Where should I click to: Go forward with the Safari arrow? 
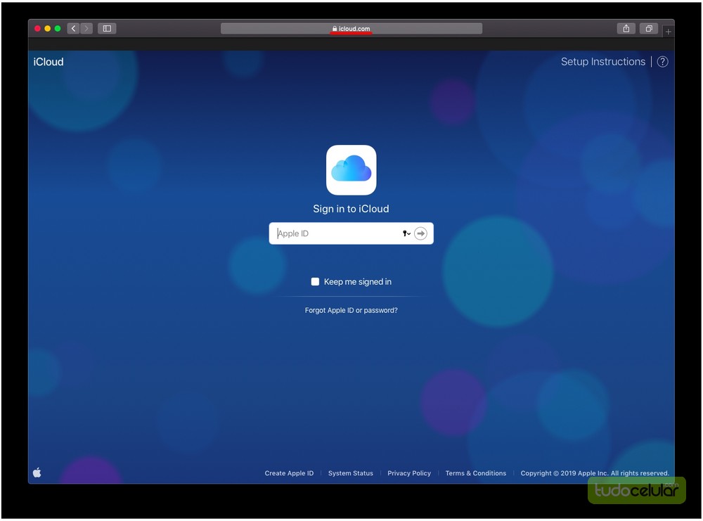point(86,29)
